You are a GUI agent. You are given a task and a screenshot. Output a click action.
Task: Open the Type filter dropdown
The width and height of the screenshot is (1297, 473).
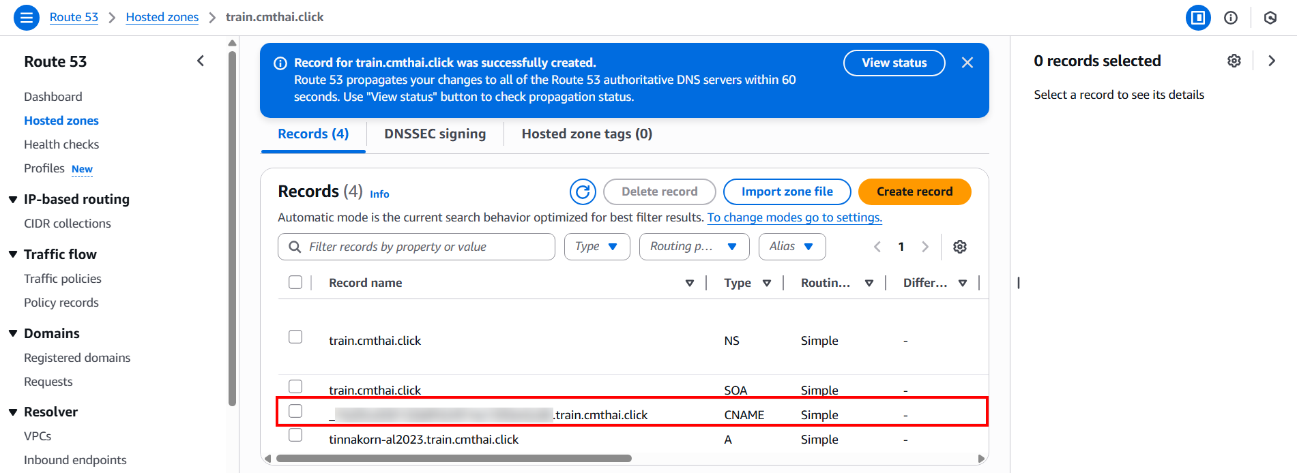597,247
